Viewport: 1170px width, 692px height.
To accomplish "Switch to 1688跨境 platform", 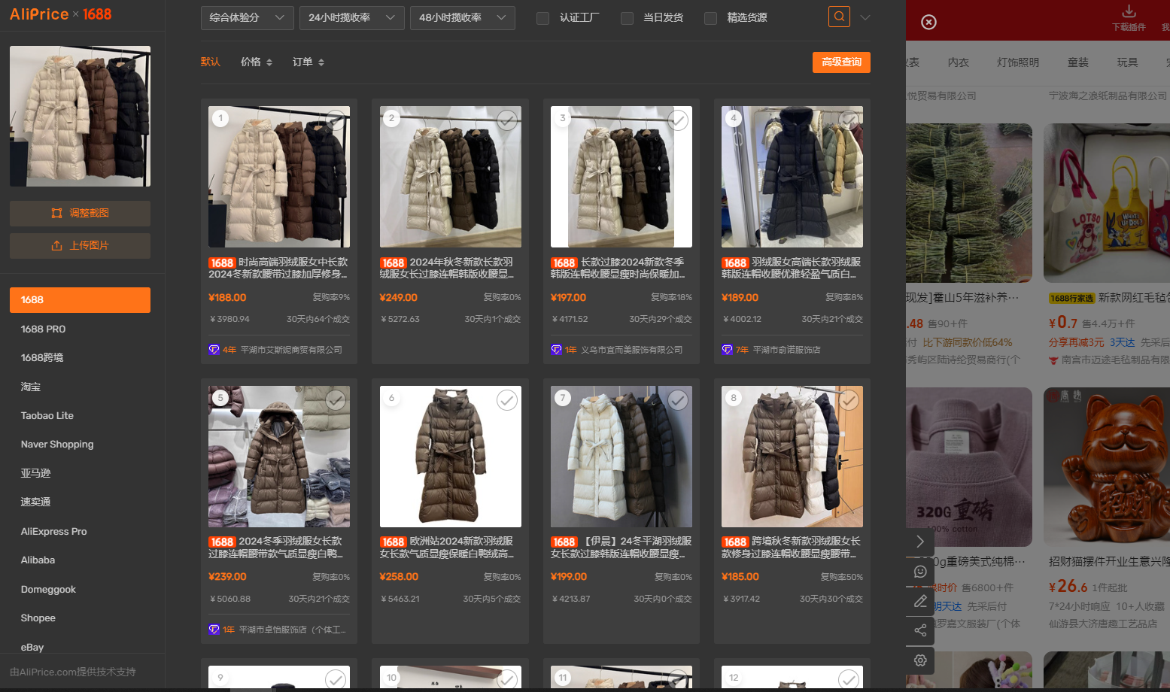I will tap(80, 358).
